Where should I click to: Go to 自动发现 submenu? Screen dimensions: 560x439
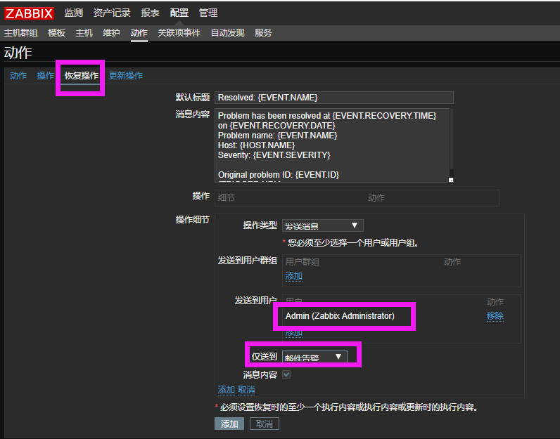[227, 33]
